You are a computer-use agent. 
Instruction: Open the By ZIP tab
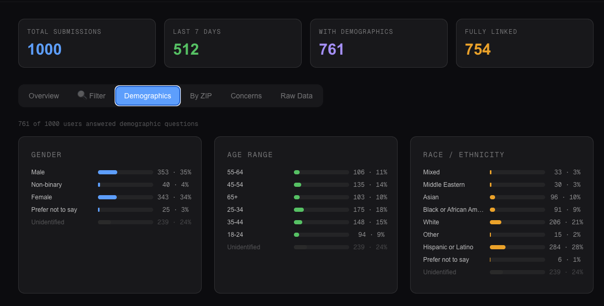point(201,96)
